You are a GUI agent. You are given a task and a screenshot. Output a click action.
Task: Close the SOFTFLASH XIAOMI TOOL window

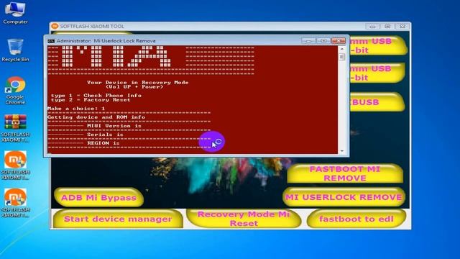402,27
